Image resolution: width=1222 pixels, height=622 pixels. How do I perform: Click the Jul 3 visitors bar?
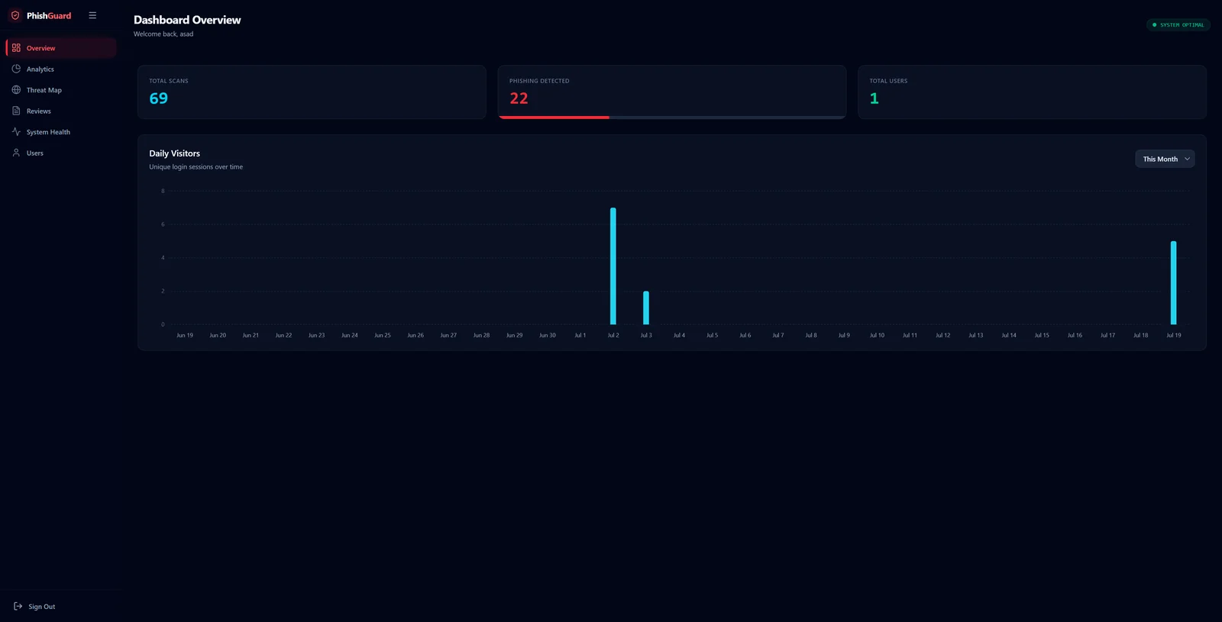(x=646, y=308)
